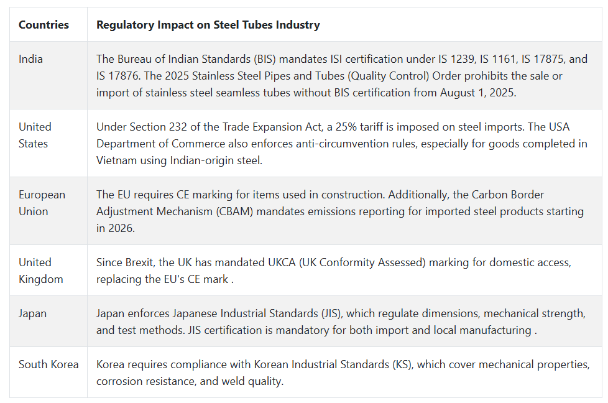Click the phrase 'Vietnam using Indian-origin steel'
Viewport: 608px width, 403px height.
[178, 160]
